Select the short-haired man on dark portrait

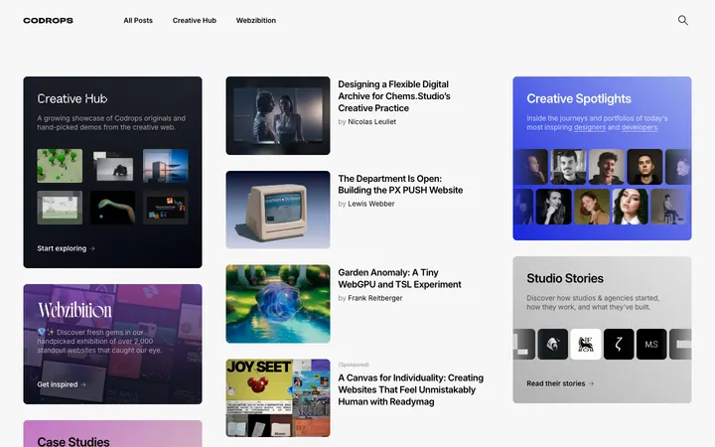tap(644, 167)
